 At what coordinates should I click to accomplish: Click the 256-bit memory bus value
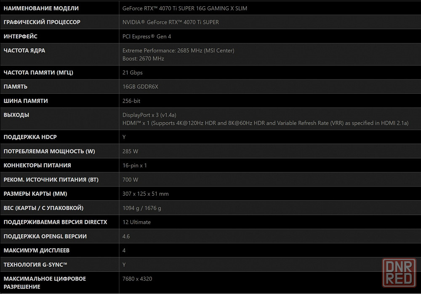tap(131, 101)
